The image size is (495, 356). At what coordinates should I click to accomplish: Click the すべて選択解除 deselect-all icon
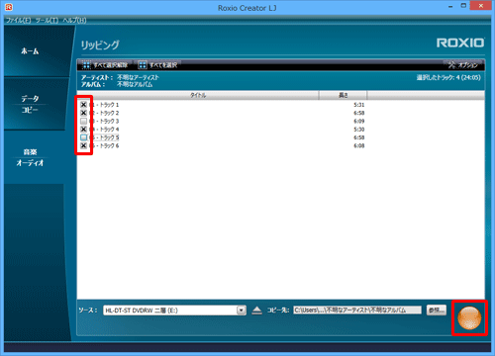click(x=86, y=65)
